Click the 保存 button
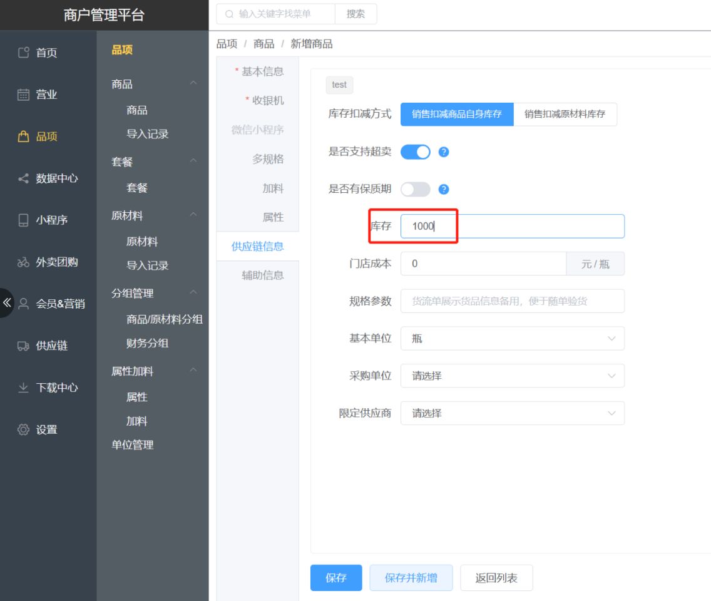The width and height of the screenshot is (711, 601). (336, 578)
